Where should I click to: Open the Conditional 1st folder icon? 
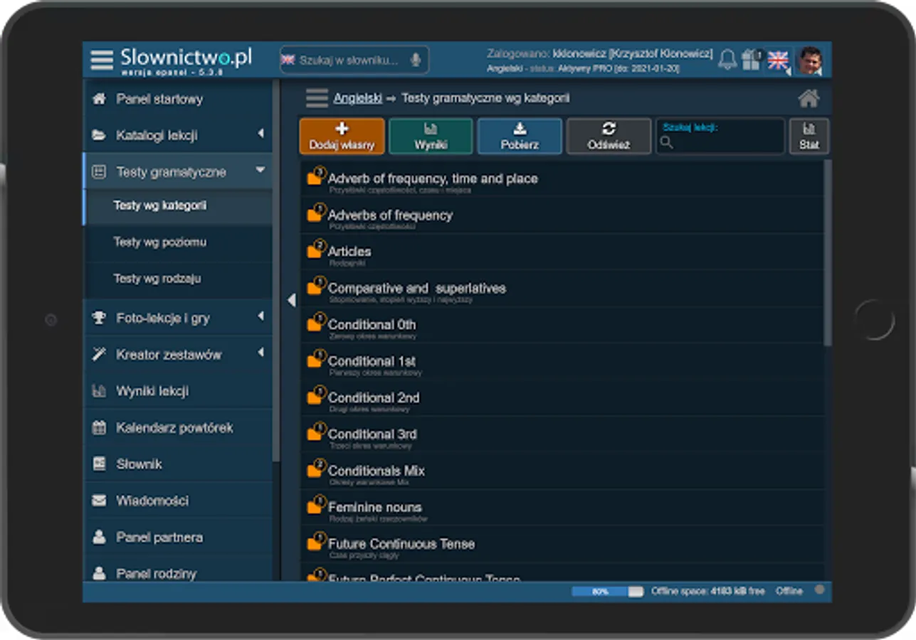pos(315,359)
